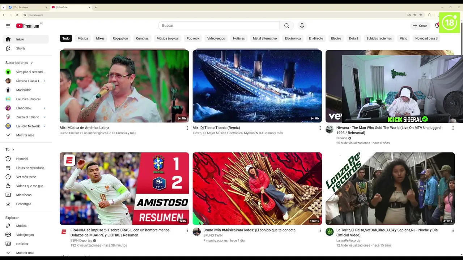Screen dimensions: 463x260
Task: Open Ver más tarde
Action: 25,177
